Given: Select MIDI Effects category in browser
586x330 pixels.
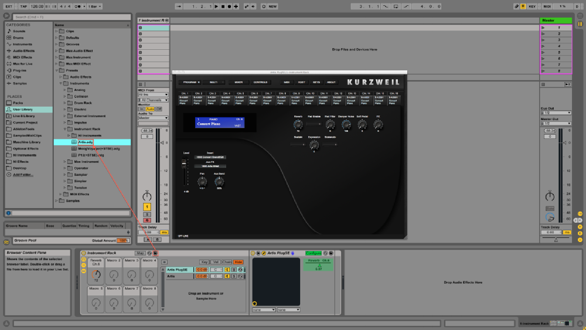Looking at the screenshot, I should coord(22,57).
